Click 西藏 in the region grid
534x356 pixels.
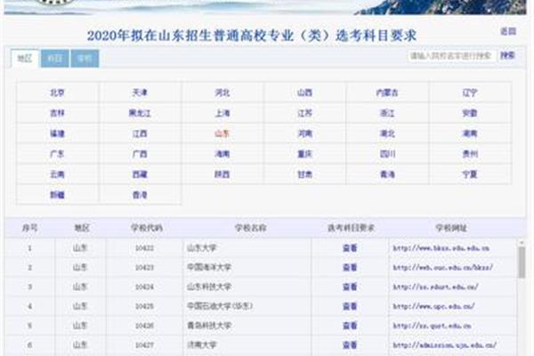(x=140, y=174)
